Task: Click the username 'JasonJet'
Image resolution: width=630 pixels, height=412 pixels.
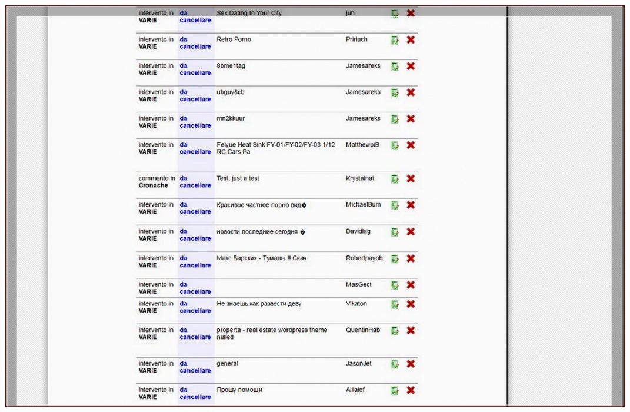Action: pyautogui.click(x=359, y=363)
